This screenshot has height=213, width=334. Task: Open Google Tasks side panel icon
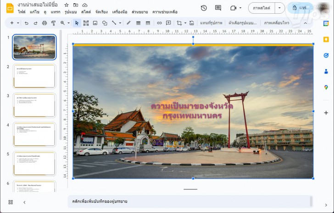(x=326, y=55)
